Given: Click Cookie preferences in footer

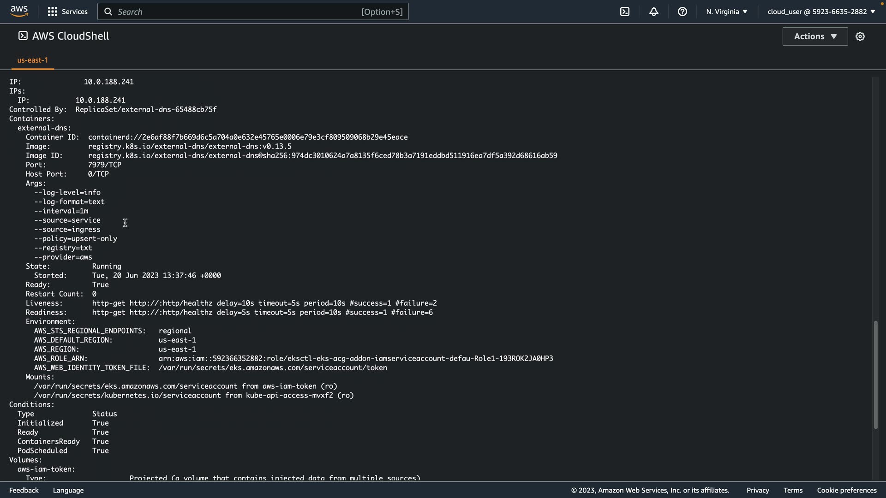Looking at the screenshot, I should pos(846,490).
